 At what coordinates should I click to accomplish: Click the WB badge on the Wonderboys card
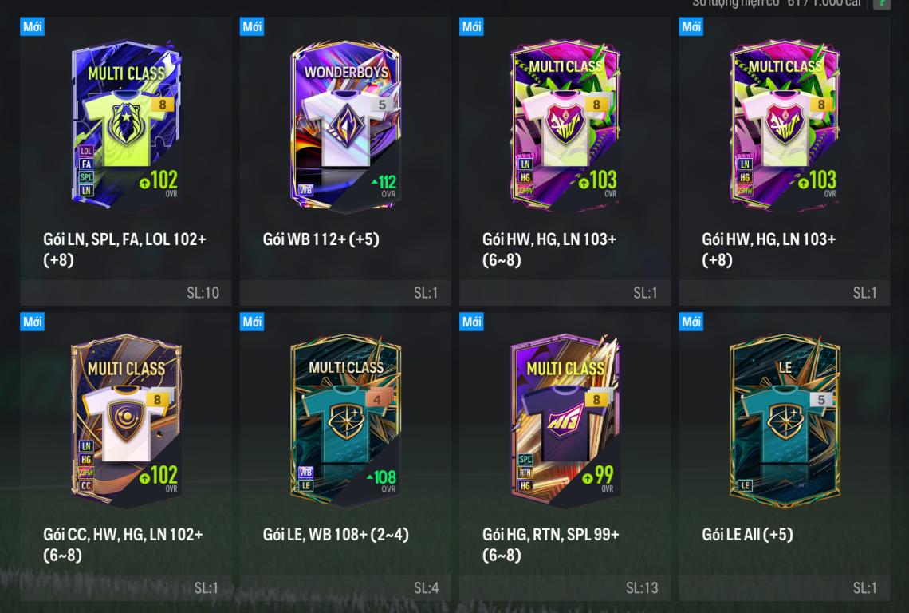coord(305,190)
